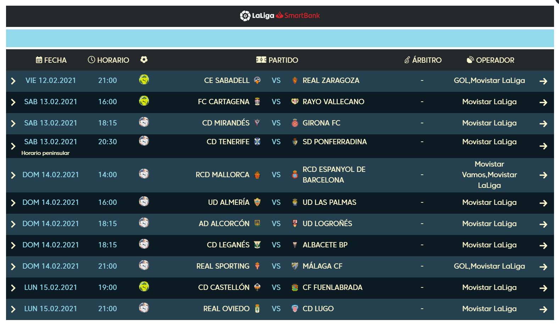Click the Girona FC club crest
559x325 pixels.
coord(295,123)
